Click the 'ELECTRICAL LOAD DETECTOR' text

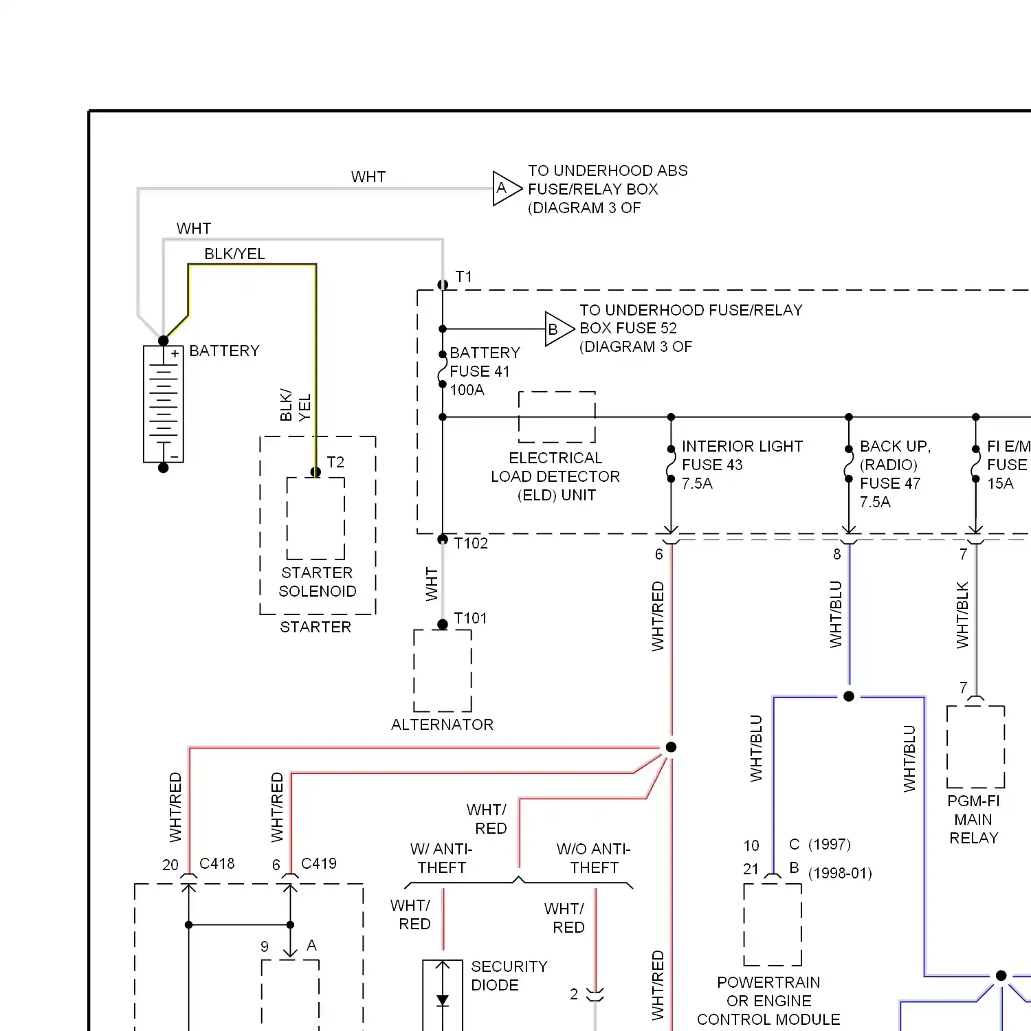555,467
